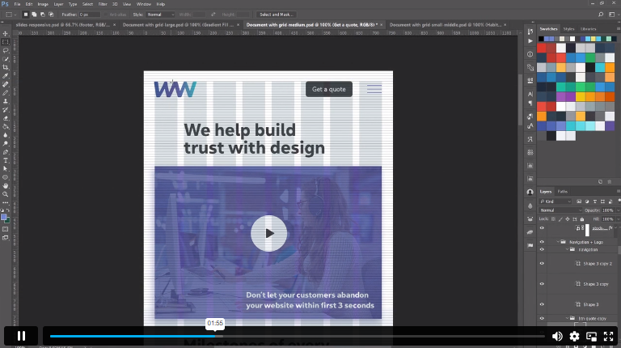This screenshot has height=348, width=621.
Task: Pause the video playback
Action: (x=21, y=336)
